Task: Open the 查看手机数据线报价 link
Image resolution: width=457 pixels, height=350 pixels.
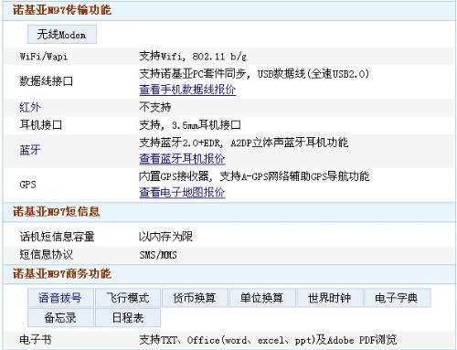Action: coord(187,90)
